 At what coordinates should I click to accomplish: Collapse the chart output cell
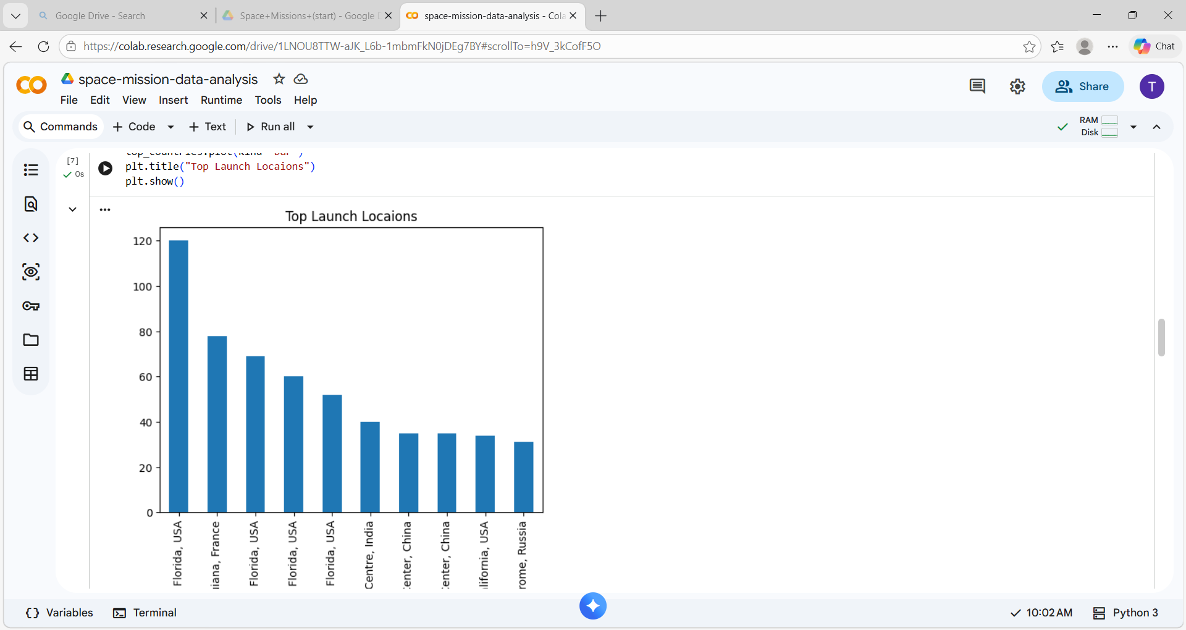point(72,209)
